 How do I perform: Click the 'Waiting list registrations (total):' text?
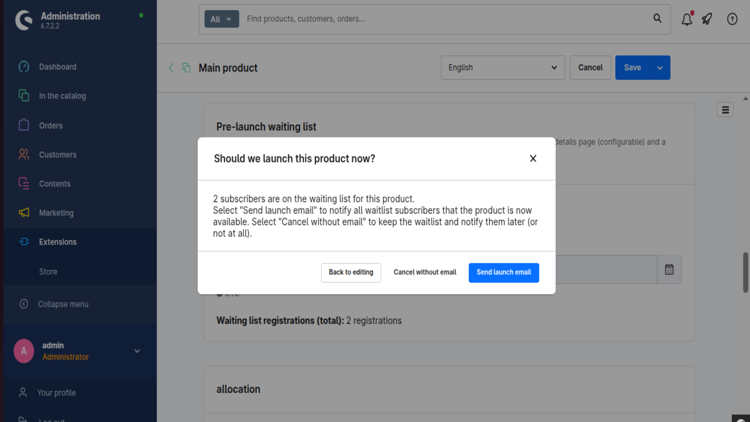click(280, 320)
